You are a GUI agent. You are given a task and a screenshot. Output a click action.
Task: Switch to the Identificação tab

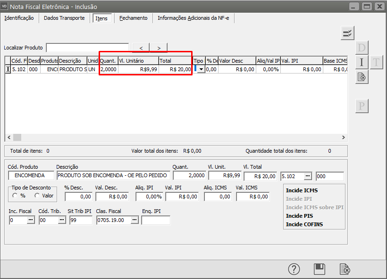pyautogui.click(x=19, y=18)
